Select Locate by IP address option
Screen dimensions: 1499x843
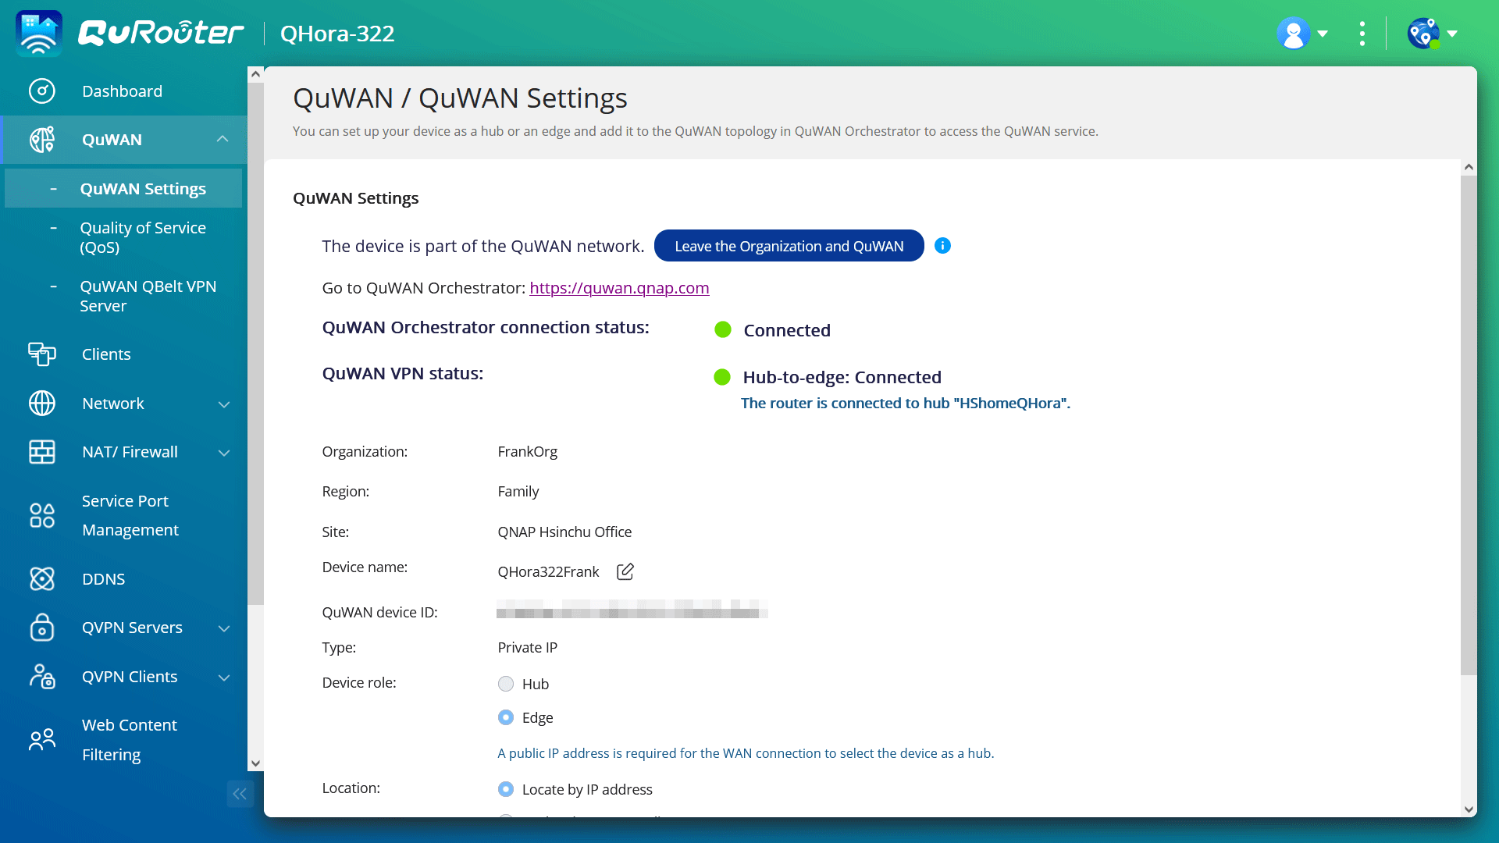point(506,789)
